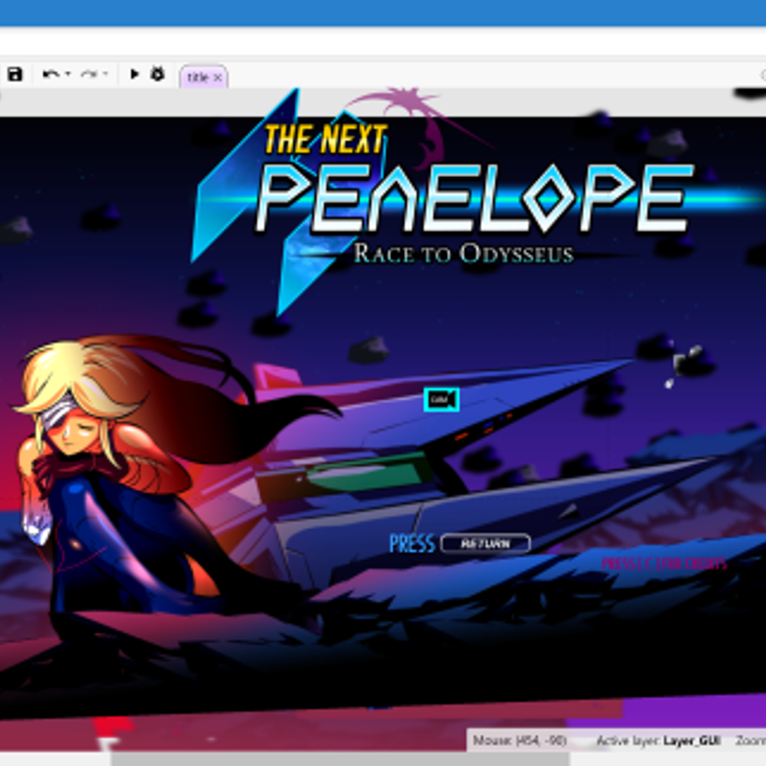The height and width of the screenshot is (766, 766).
Task: Switch to the title layout tab
Action: 197,77
